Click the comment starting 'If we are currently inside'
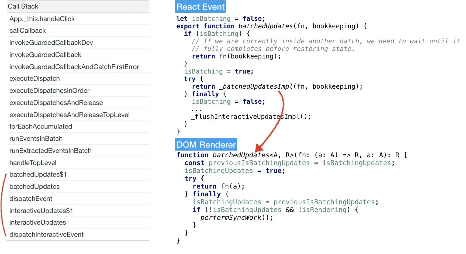This screenshot has height=254, width=466. point(326,41)
